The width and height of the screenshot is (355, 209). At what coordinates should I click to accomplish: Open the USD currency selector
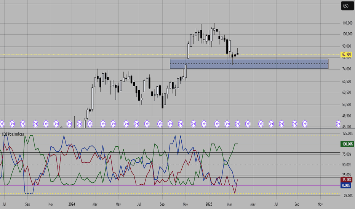pos(347,6)
